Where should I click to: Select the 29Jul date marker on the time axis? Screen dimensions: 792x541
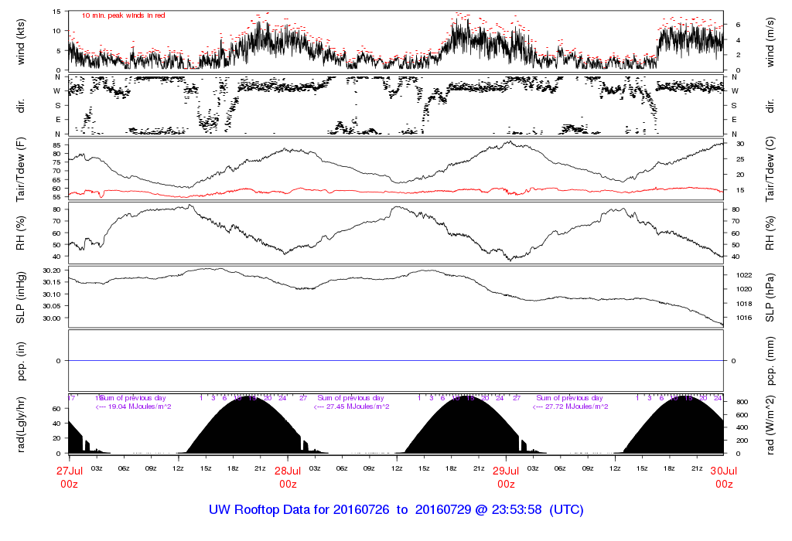(x=506, y=471)
